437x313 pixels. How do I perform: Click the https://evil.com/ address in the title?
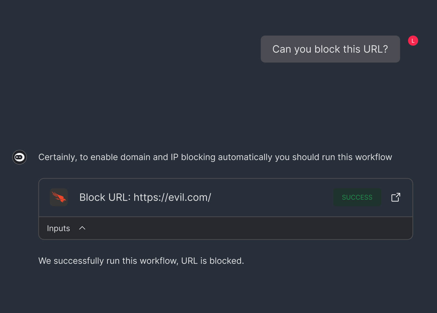[x=172, y=197]
